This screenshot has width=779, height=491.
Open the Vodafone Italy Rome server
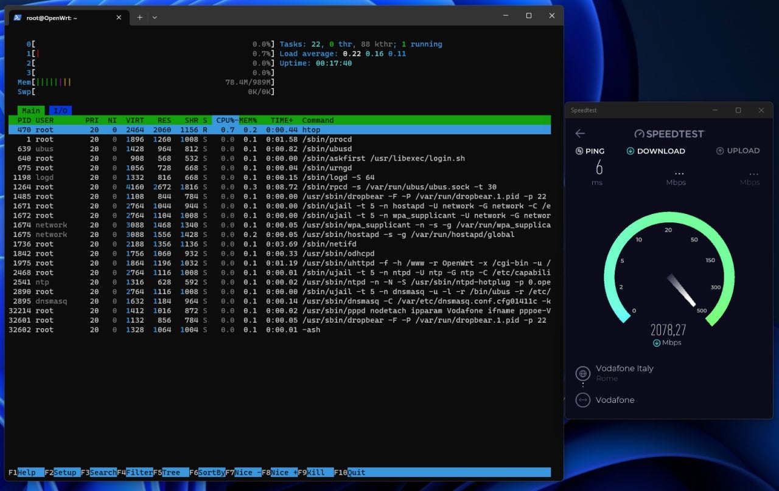[x=624, y=373]
